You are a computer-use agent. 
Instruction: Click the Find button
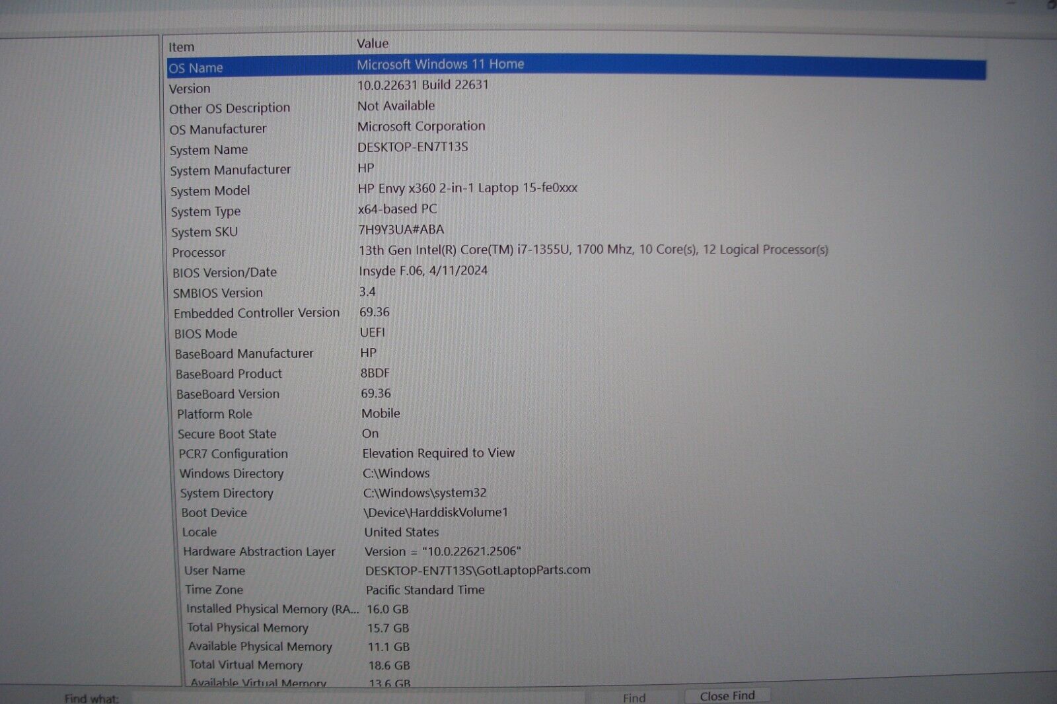634,697
